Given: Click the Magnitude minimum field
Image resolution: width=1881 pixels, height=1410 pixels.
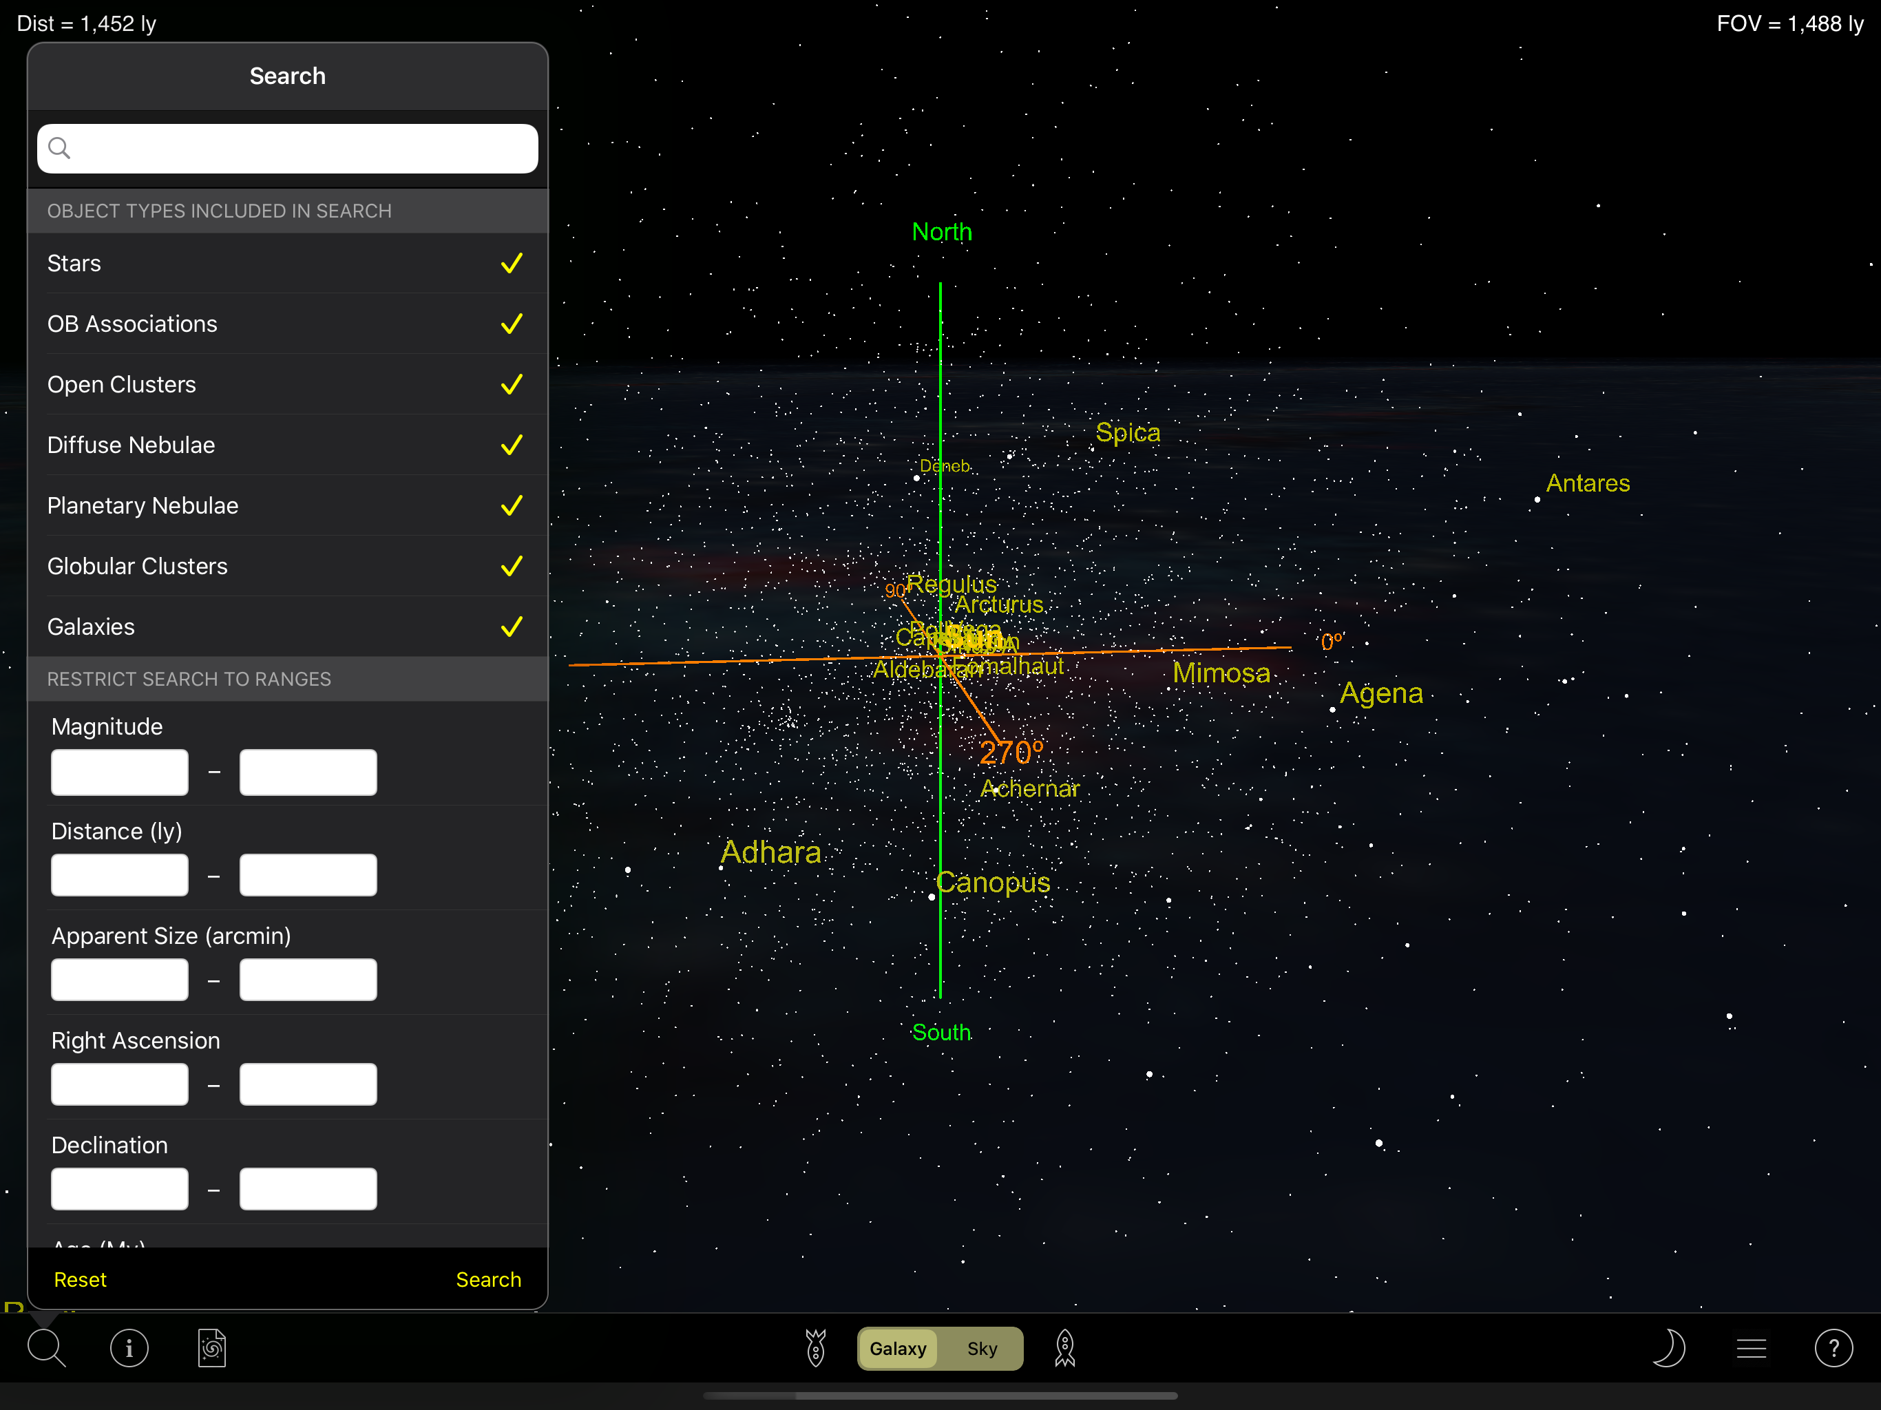Looking at the screenshot, I should pos(120,772).
